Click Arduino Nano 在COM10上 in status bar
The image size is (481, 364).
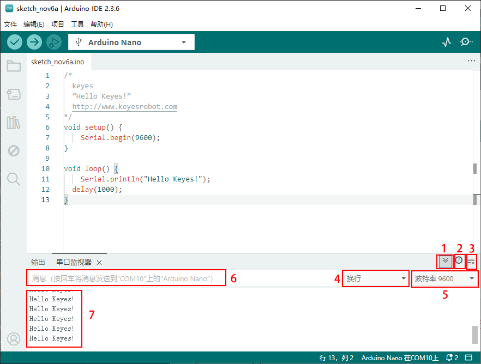pos(400,357)
